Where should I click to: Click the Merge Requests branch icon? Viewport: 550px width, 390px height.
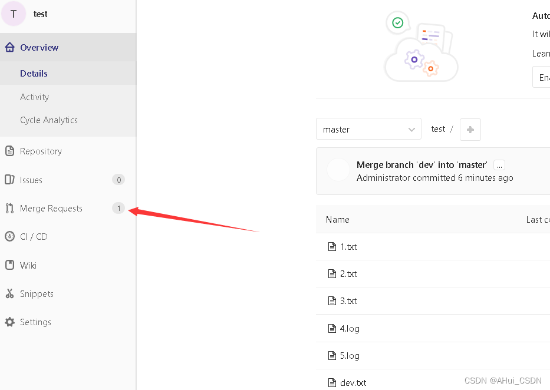point(9,209)
